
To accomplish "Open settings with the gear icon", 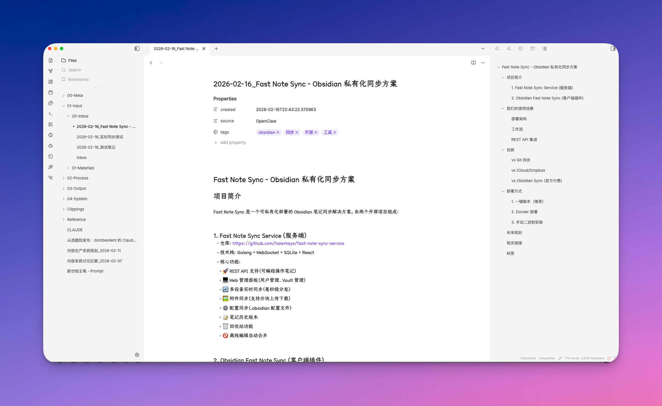I will (137, 354).
